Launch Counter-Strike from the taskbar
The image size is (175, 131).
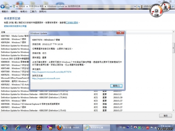(x=28, y=128)
